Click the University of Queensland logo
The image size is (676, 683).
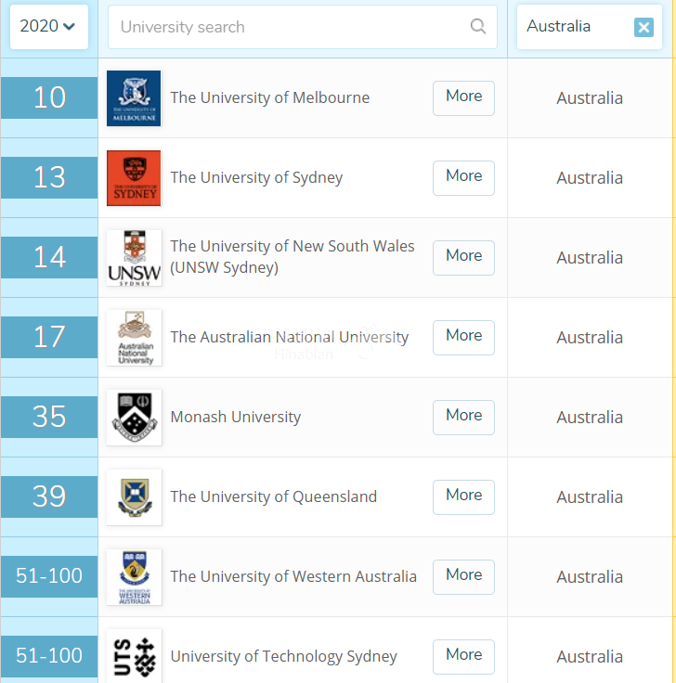coord(134,497)
